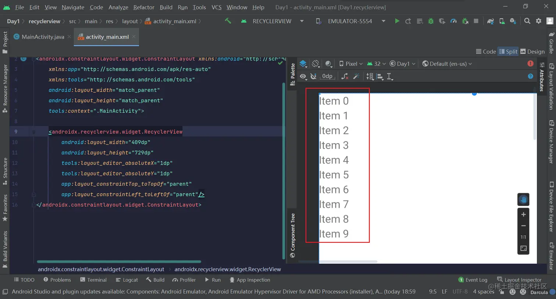Click the top constraint handle on RecyclerView
Viewport: 556px width, 299px height.
click(474, 93)
